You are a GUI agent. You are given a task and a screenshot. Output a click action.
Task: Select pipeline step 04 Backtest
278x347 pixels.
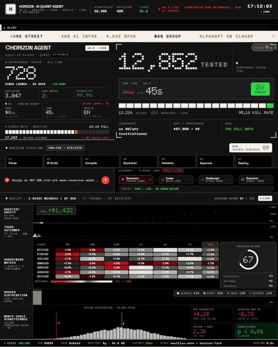tap(139, 161)
